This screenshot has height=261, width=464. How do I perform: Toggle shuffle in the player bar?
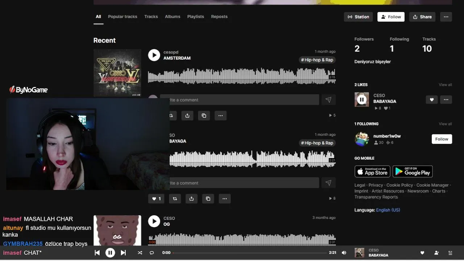(140, 253)
